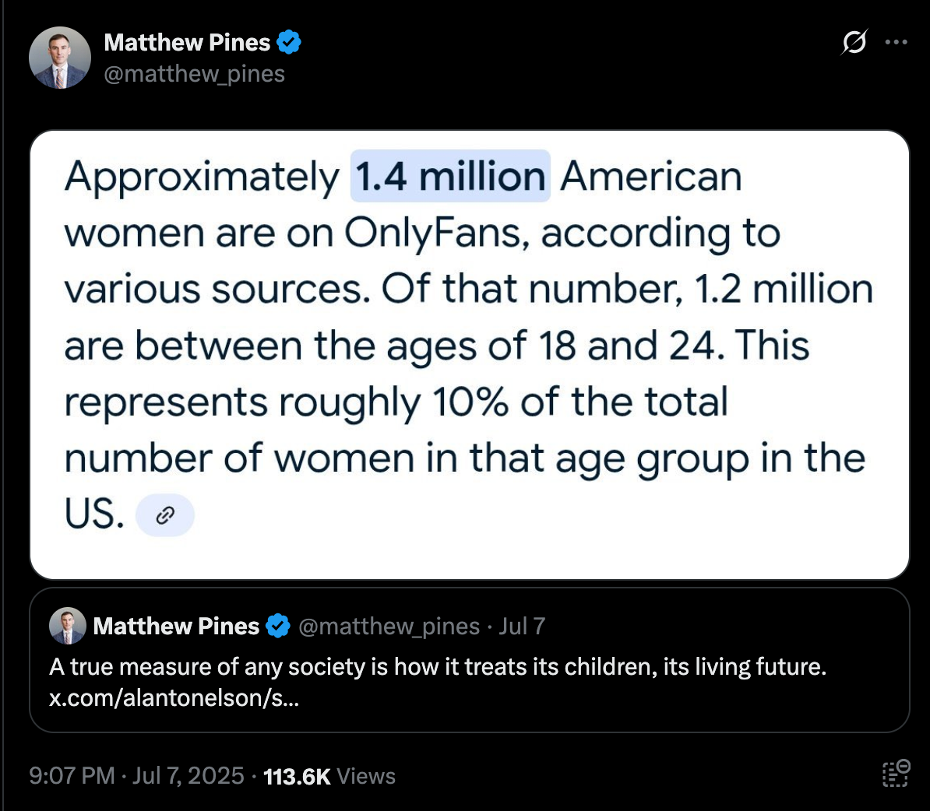Select the highlighted "1.4 million" text
This screenshot has width=930, height=811.
450,176
